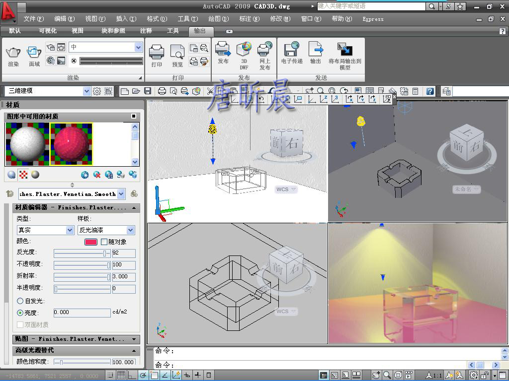
Task: Toggle Polar tracking in status bar
Action: click(x=143, y=375)
